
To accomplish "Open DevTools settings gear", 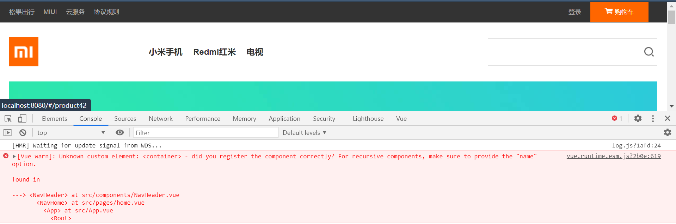I will click(638, 119).
